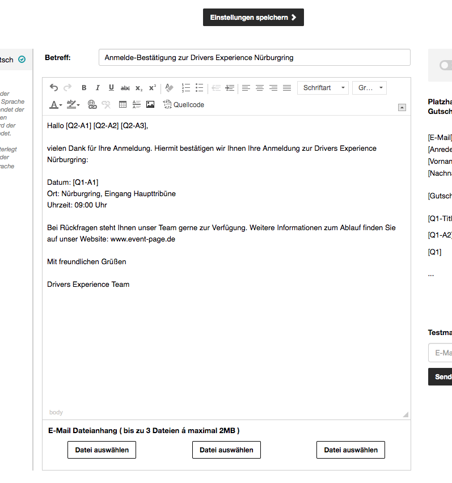452x483 pixels.
Task: Justify the text
Action: click(287, 88)
